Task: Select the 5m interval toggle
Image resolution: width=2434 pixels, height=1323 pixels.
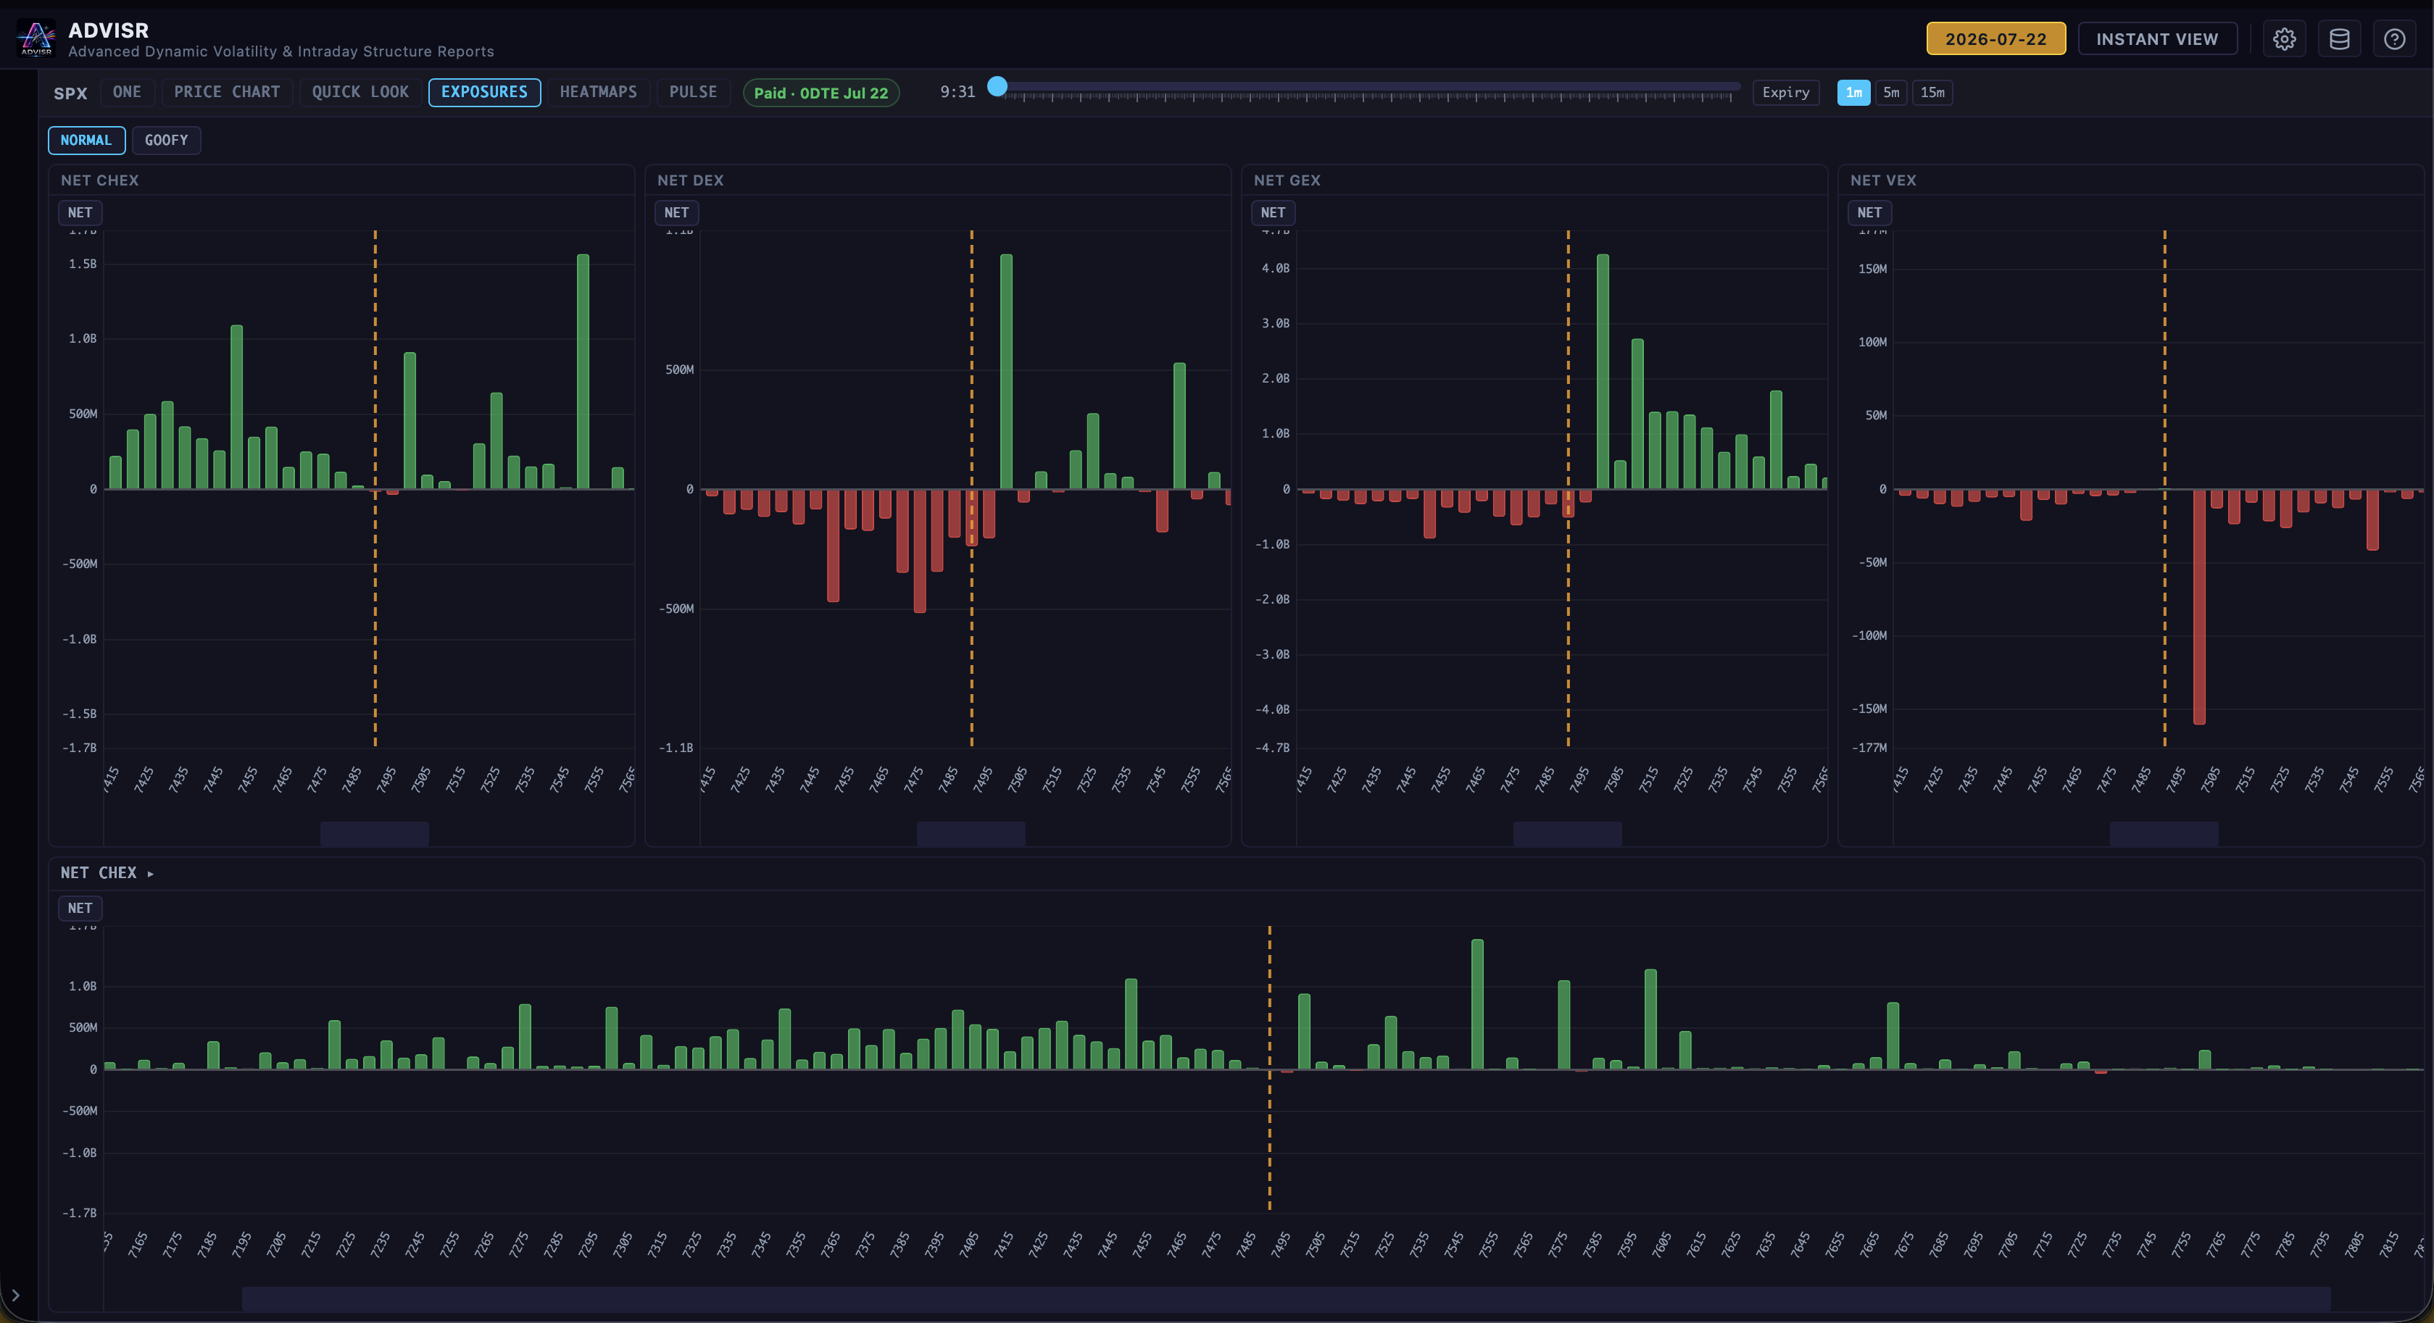Action: (1890, 93)
